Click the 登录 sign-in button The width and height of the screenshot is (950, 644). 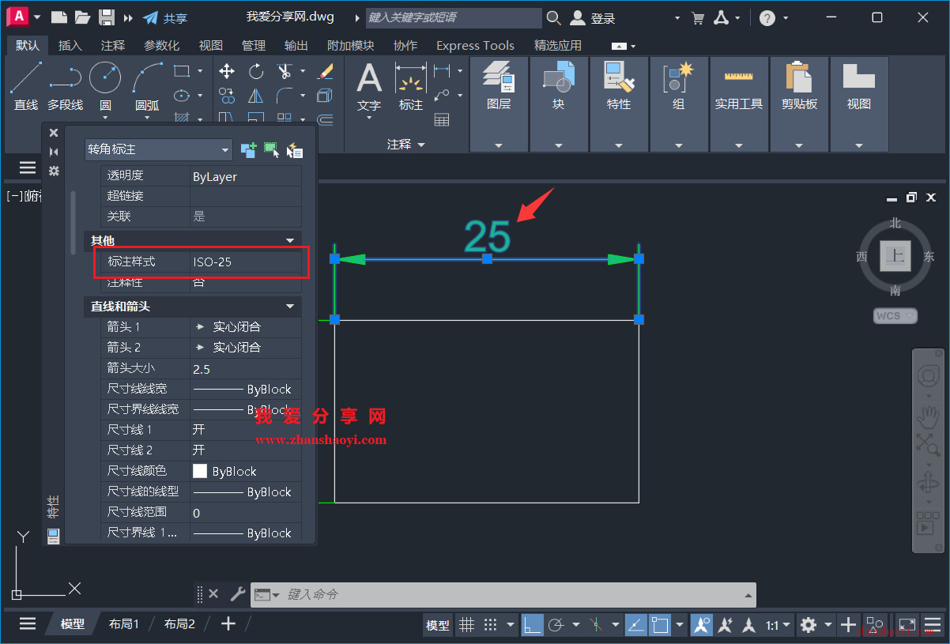(594, 17)
